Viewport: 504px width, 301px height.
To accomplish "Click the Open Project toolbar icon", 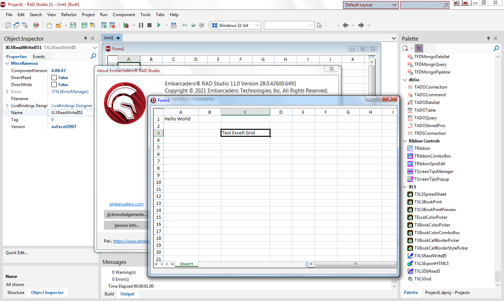I will coord(93,25).
